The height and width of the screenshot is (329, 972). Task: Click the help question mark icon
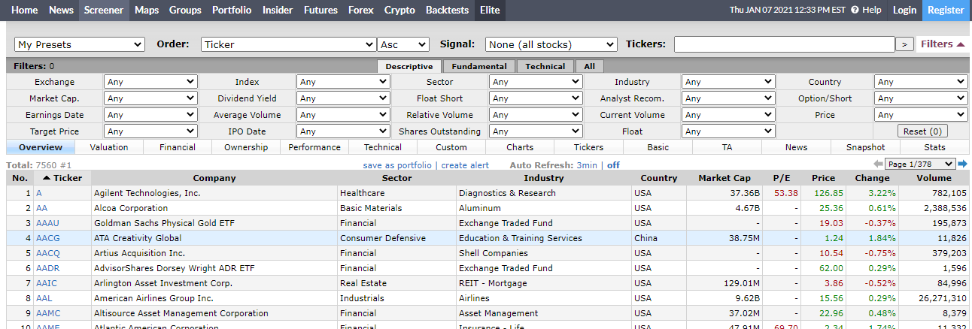click(855, 10)
